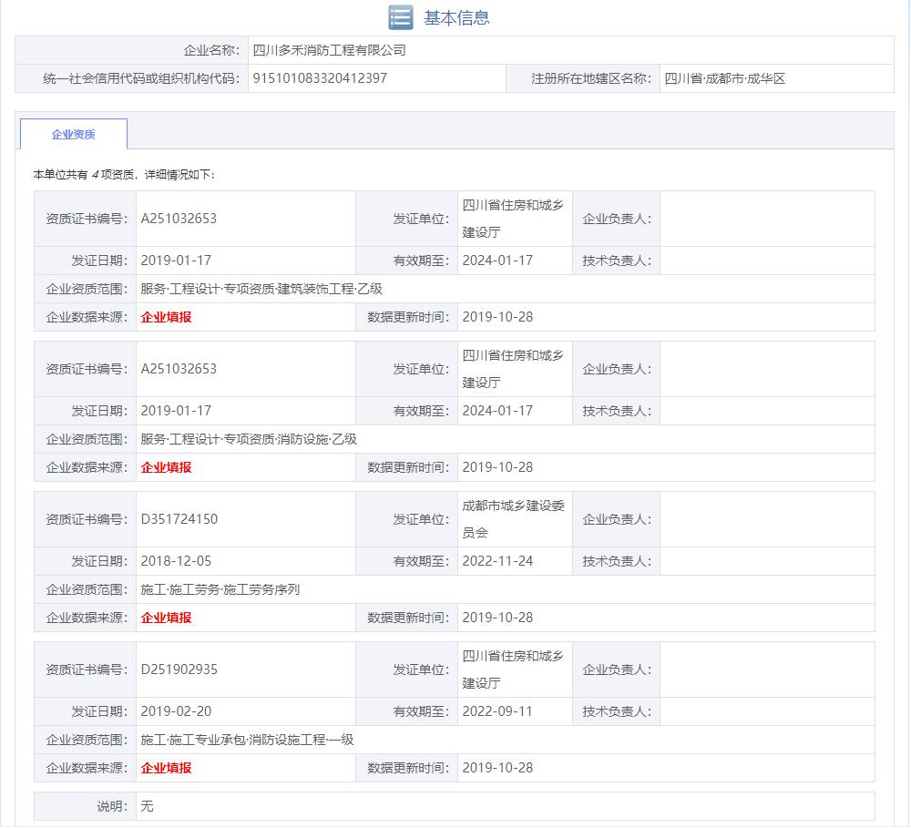This screenshot has width=911, height=828.
Task: Click scope 消防设施工程一级 text
Action: 247,740
